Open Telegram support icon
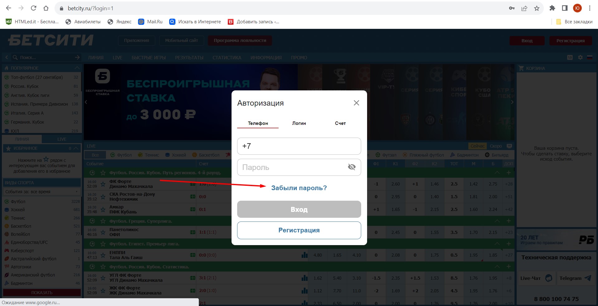 588,278
